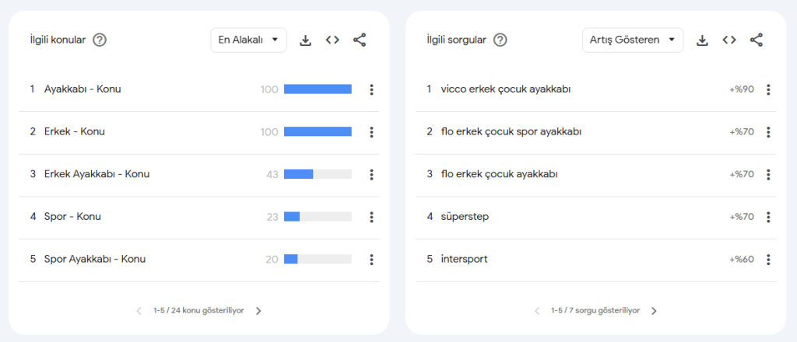Expand the Artış Gösteren dropdown
Viewport: 797px width, 342px height.
pos(632,40)
